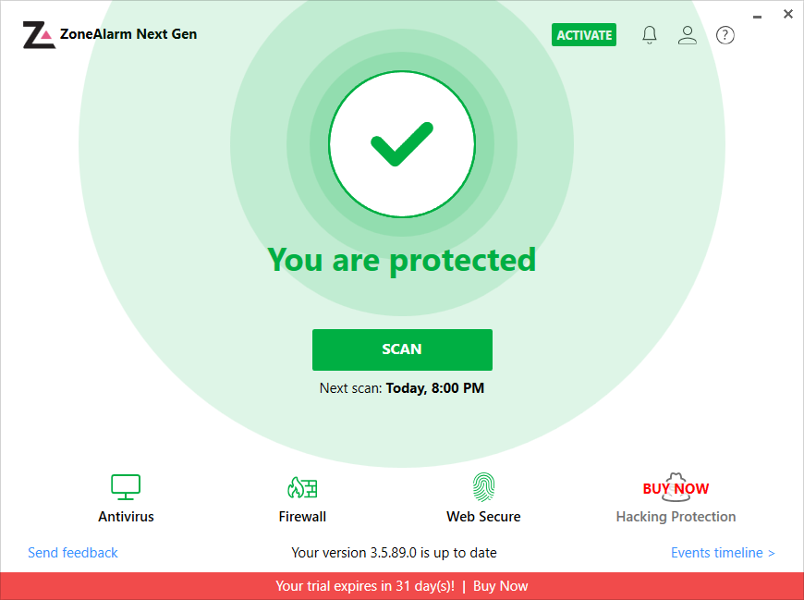
Task: Click the Hacking Protection Buy Now icon
Action: pos(676,488)
